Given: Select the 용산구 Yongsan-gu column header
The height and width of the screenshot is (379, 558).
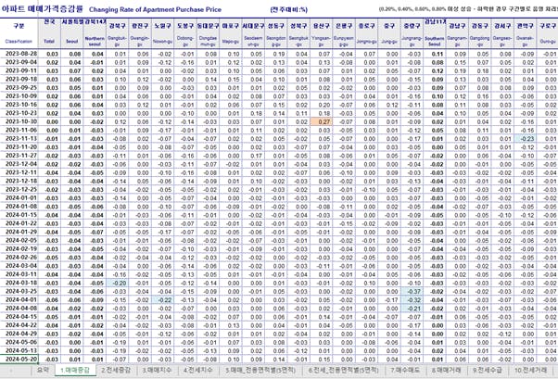Looking at the screenshot, I should tap(321, 33).
